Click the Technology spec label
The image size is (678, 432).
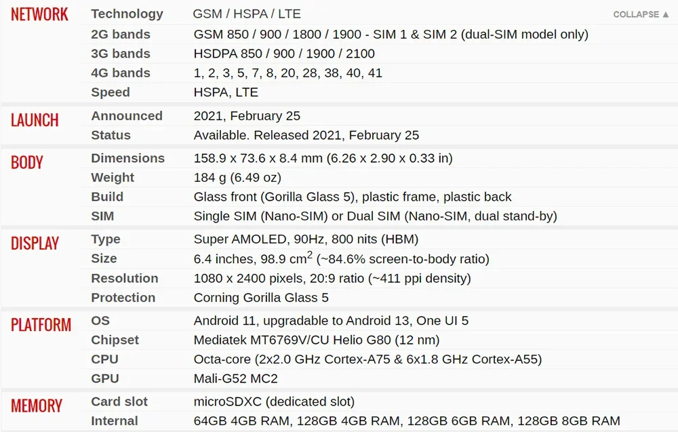tap(127, 14)
